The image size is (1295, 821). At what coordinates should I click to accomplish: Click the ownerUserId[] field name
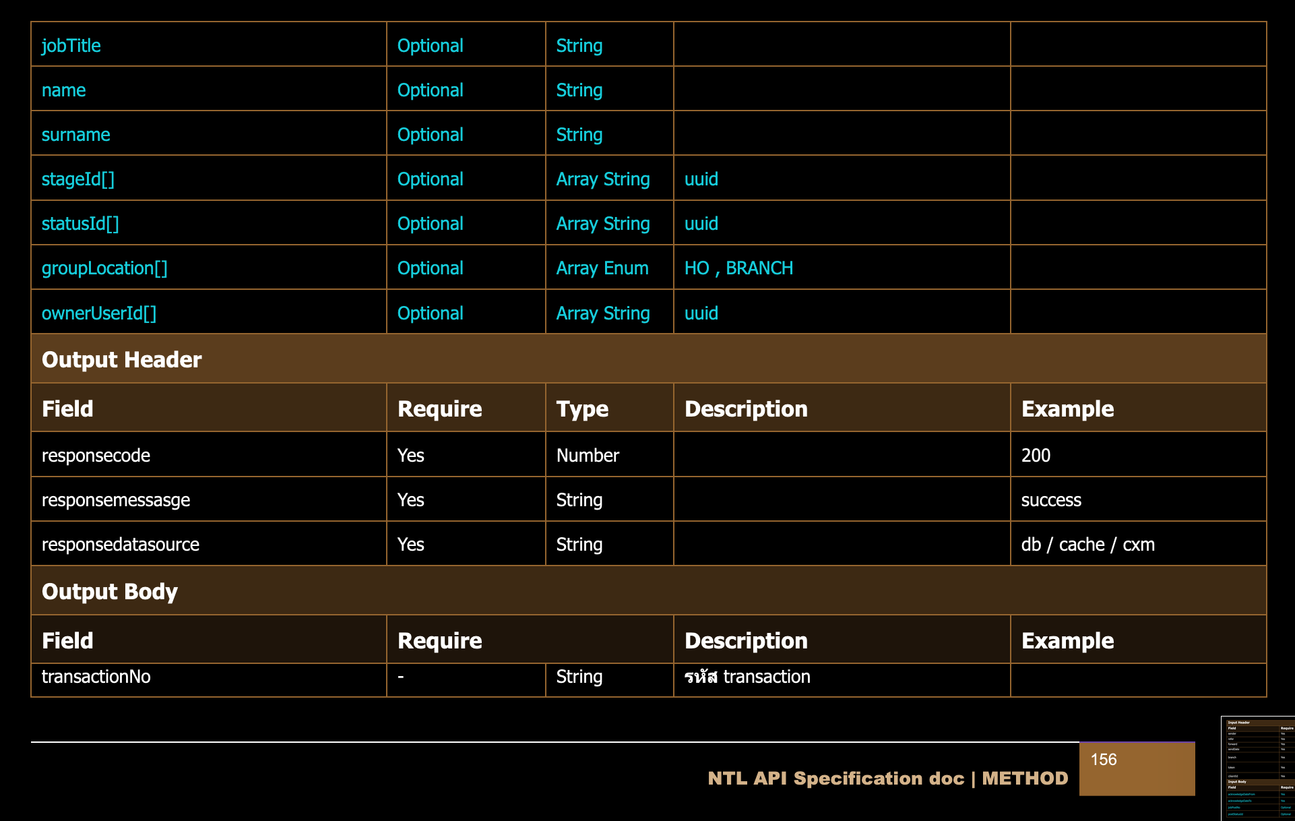pos(99,313)
